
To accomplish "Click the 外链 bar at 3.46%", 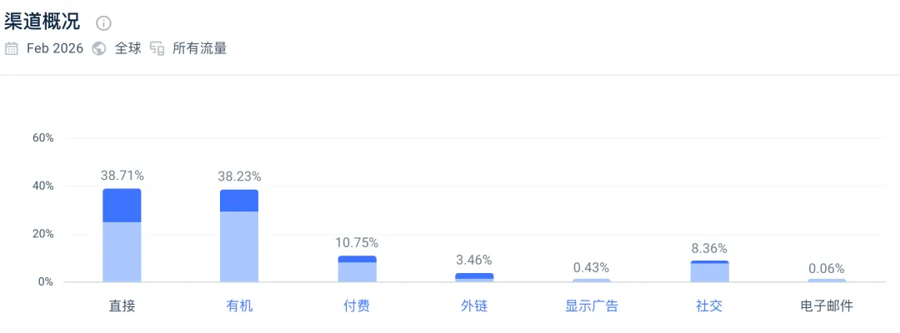I will point(474,277).
